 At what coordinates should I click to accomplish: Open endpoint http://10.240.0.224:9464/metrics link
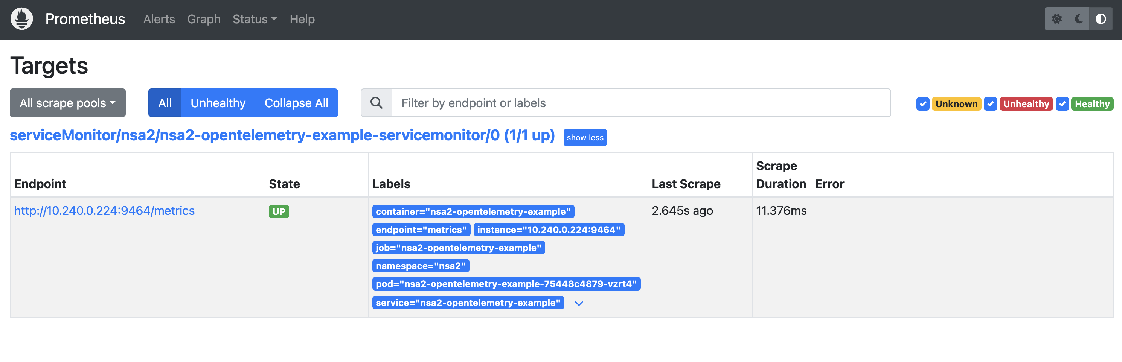(x=104, y=211)
